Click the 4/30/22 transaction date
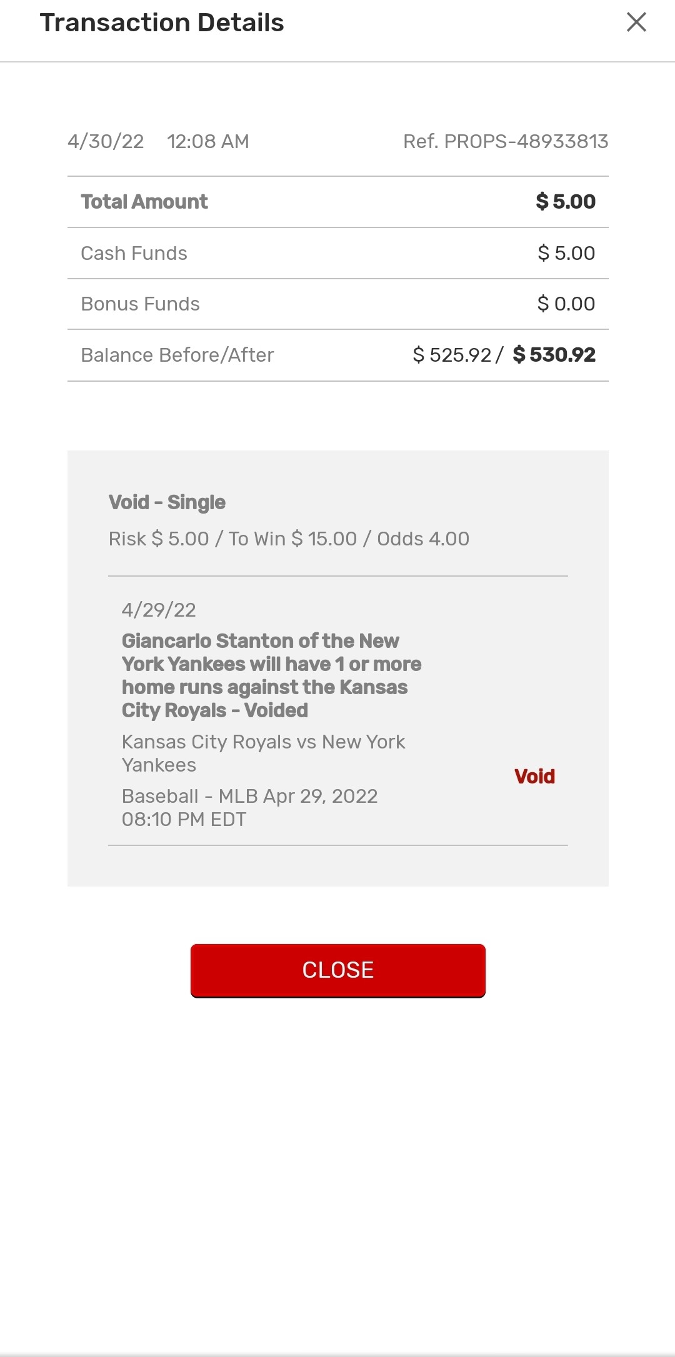Viewport: 675px width, 1357px height. [x=106, y=142]
